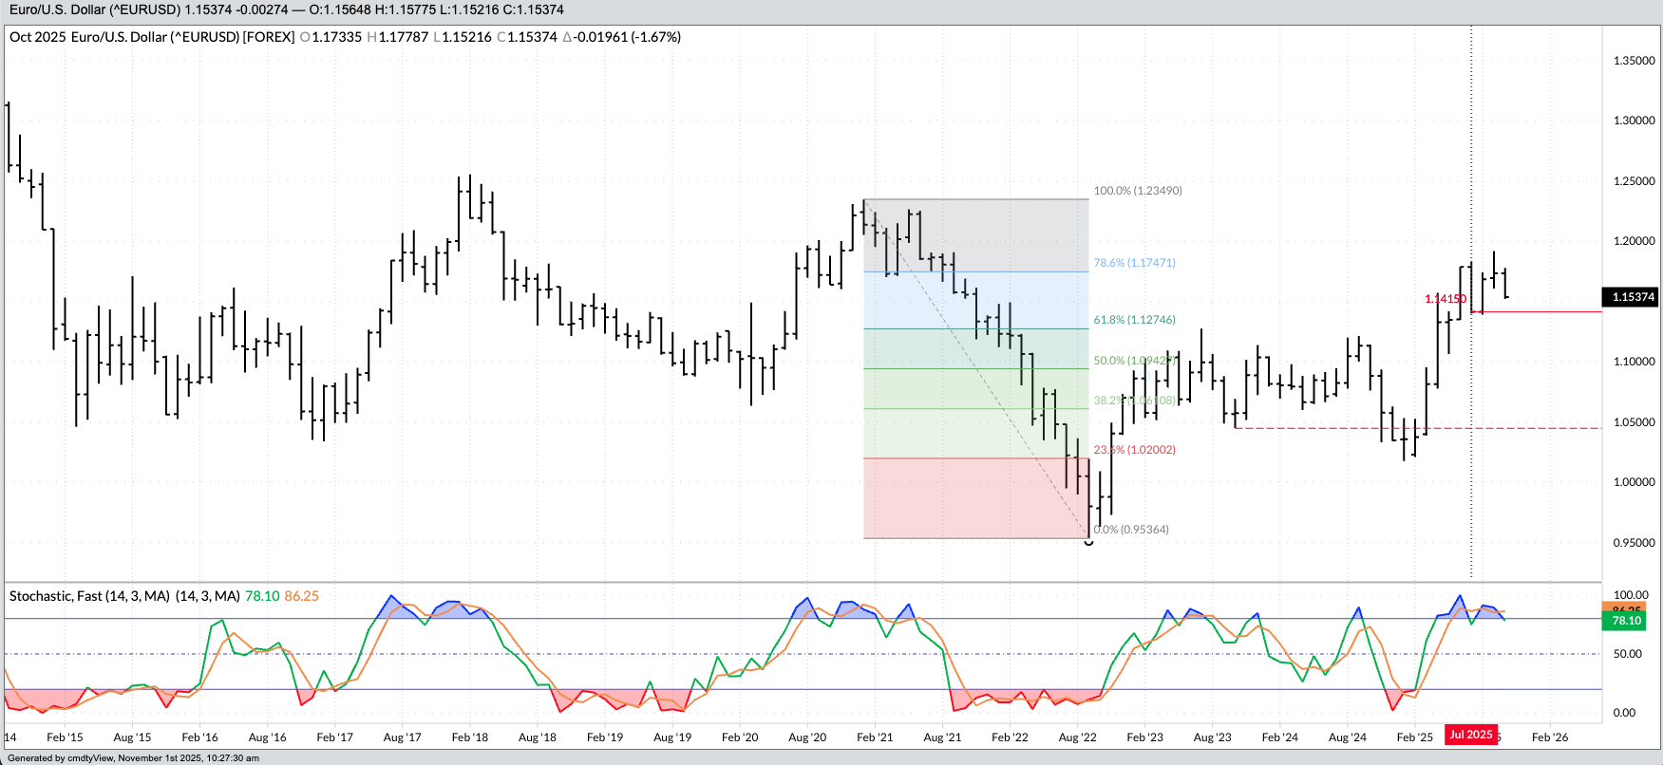
Task: Click the current price tag 1.15374
Action: (x=1632, y=297)
